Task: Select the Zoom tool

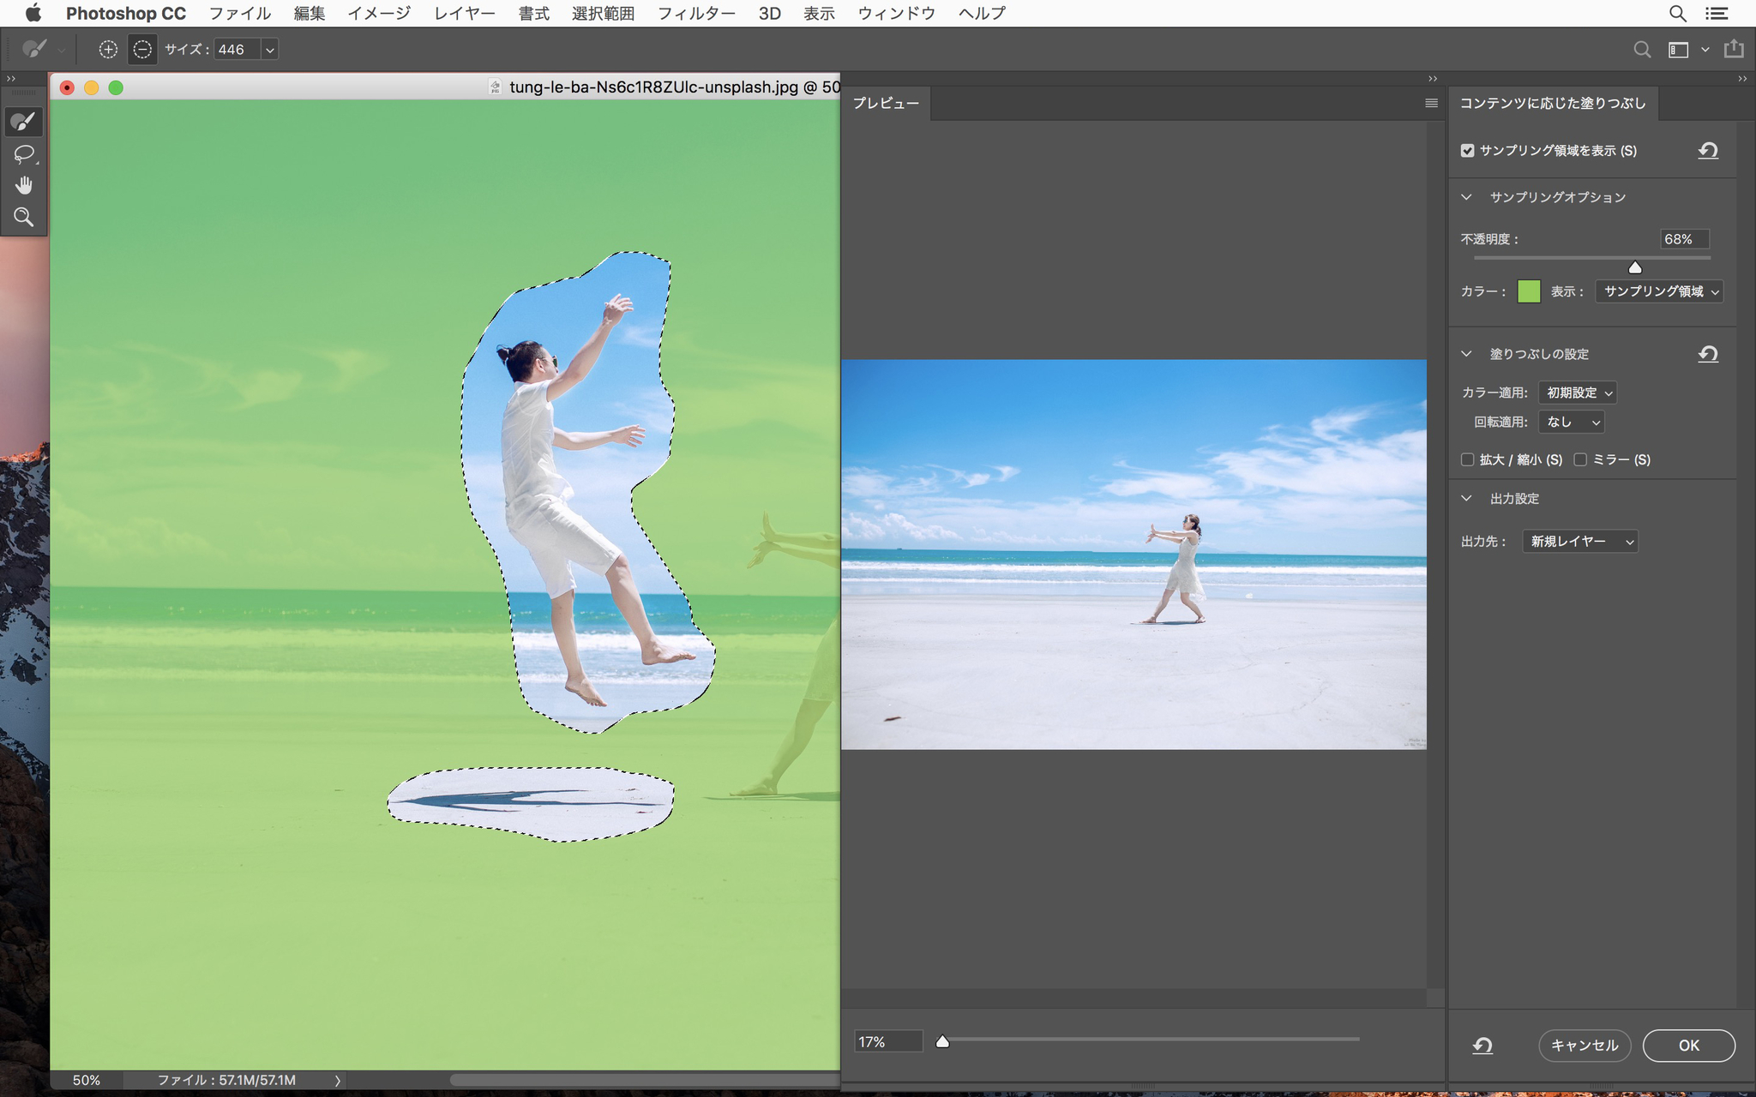Action: (x=23, y=217)
